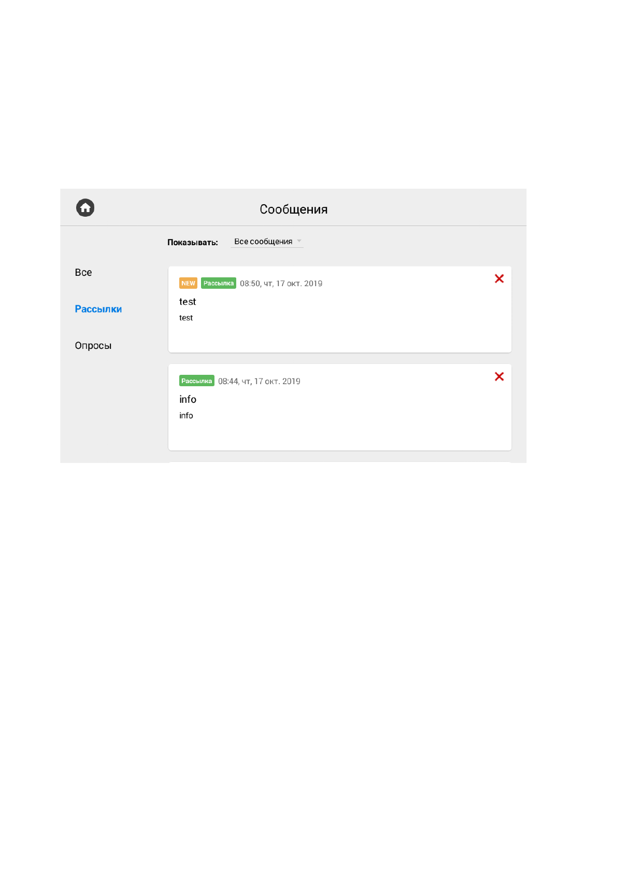This screenshot has width=617, height=873.
Task: Click the Рассылка badge on the test message
Action: pos(219,283)
